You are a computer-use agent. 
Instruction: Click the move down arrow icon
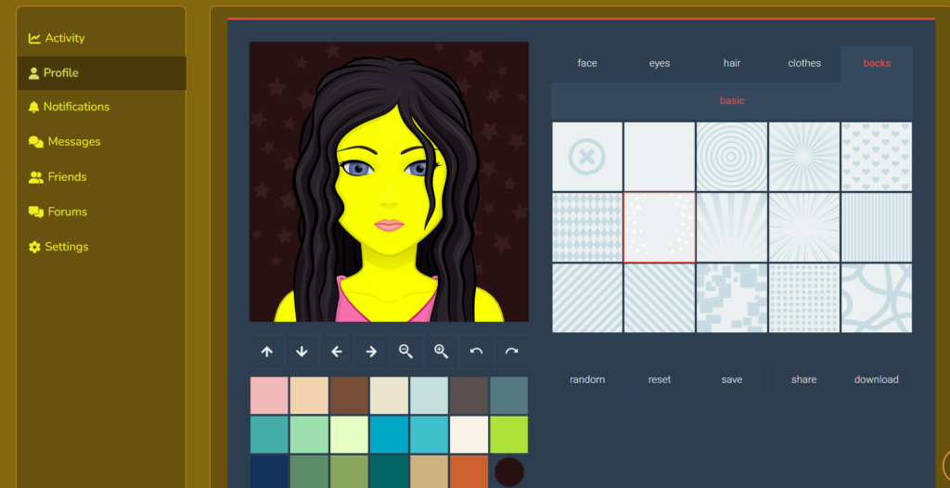(302, 352)
